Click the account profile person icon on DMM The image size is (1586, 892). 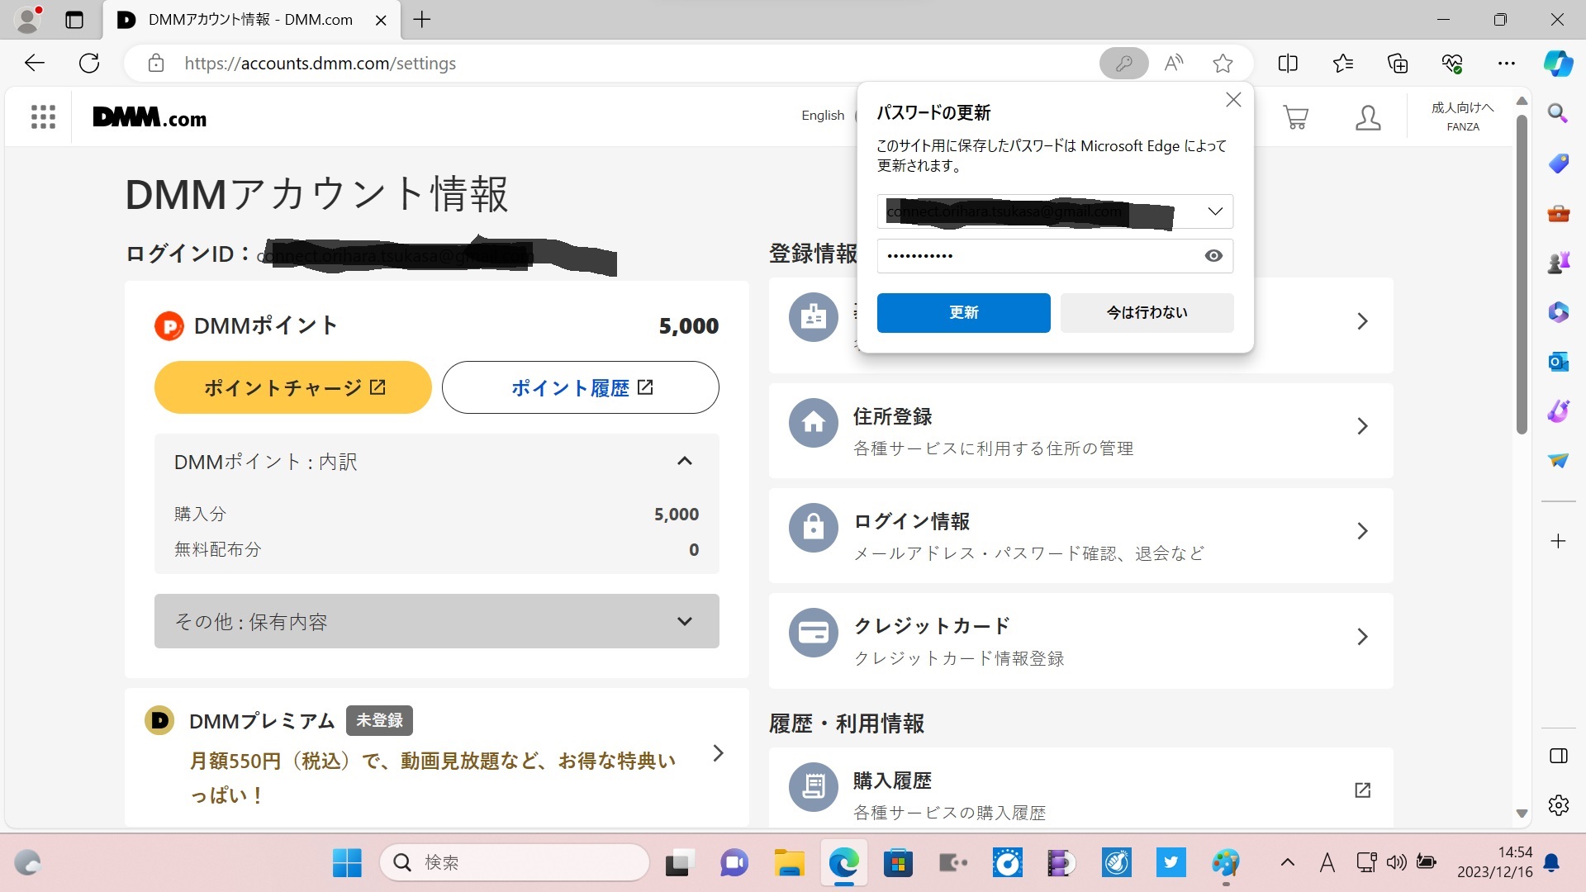tap(1367, 116)
